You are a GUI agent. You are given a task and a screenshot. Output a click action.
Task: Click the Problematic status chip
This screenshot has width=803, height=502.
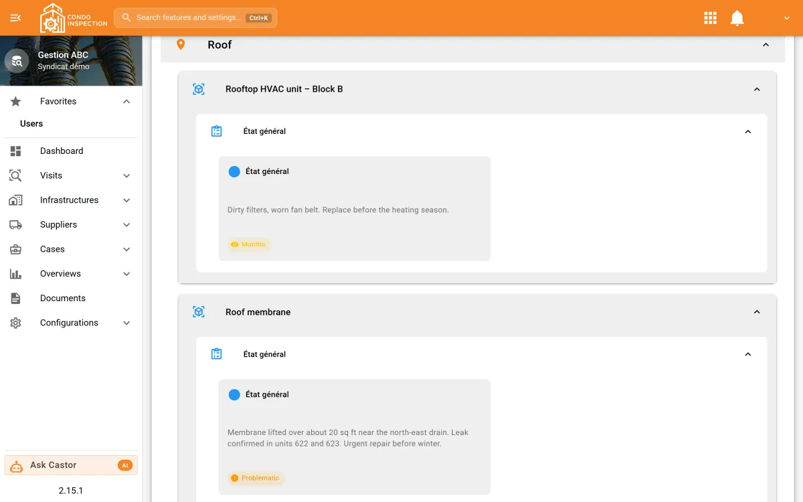(256, 478)
